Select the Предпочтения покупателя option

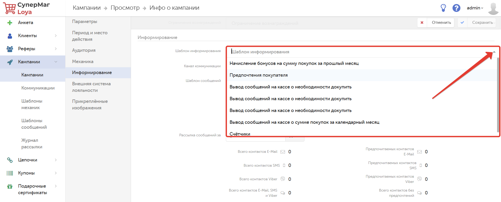click(258, 75)
